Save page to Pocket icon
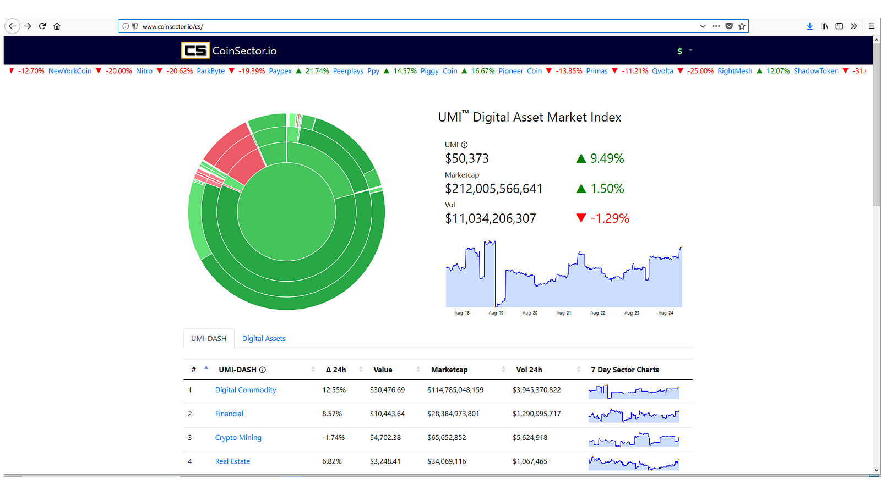881x495 pixels. click(x=729, y=26)
